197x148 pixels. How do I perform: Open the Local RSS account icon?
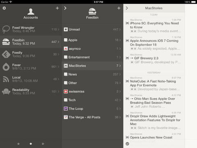click(6, 79)
